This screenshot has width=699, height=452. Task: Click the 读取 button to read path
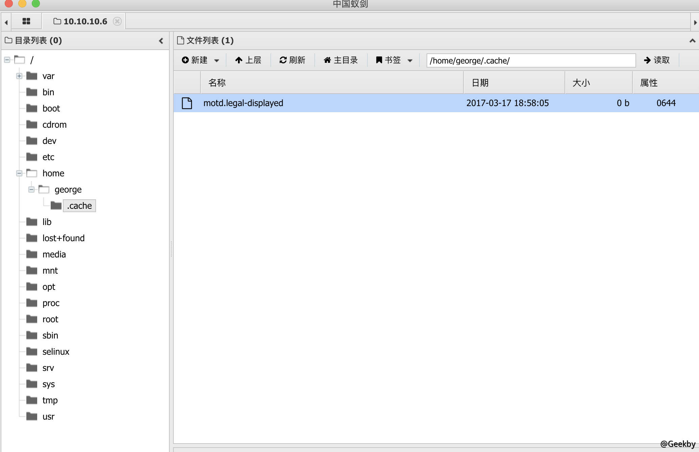coord(657,60)
